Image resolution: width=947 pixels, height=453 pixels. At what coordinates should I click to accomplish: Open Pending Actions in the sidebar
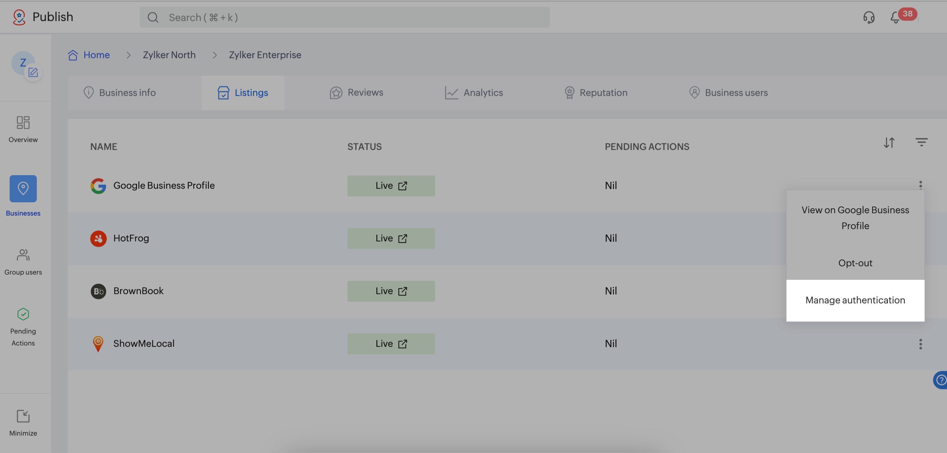pos(23,327)
